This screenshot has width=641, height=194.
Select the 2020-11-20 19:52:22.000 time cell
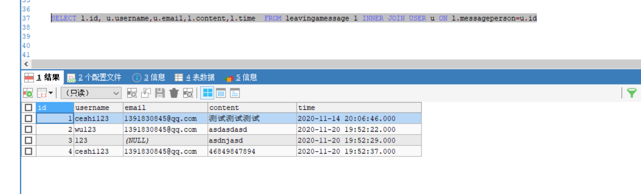tap(359, 129)
